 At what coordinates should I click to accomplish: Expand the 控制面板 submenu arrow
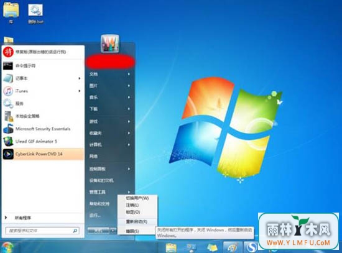click(x=129, y=169)
